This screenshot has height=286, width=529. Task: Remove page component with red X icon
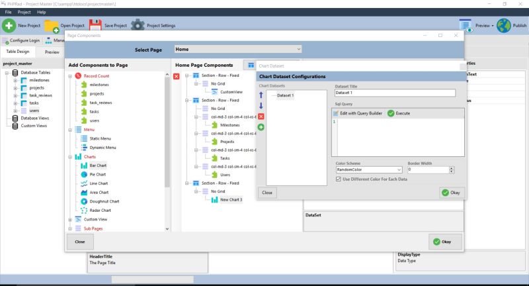click(176, 76)
